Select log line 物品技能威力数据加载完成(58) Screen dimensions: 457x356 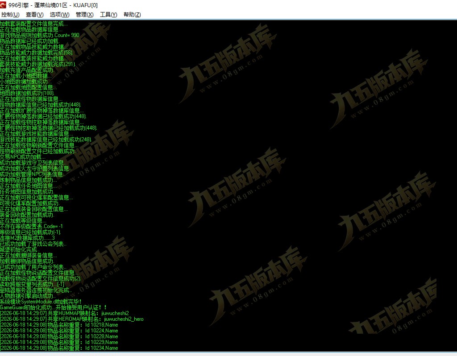point(37,53)
